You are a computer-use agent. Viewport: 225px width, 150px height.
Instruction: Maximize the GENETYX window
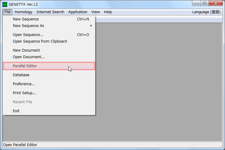(205, 3)
